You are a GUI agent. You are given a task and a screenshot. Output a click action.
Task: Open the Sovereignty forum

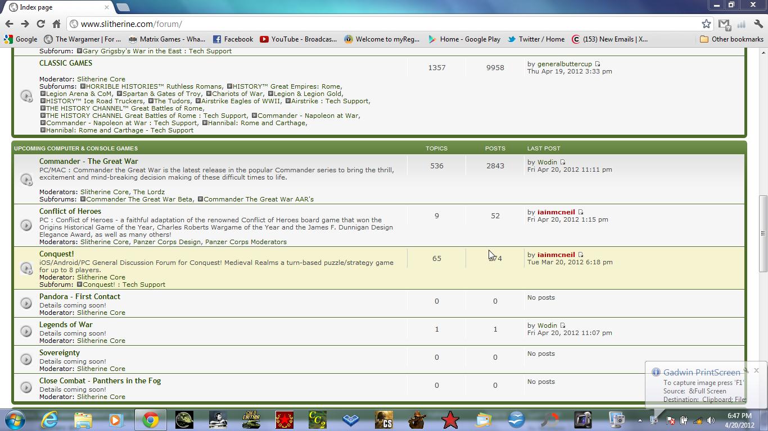(x=60, y=352)
